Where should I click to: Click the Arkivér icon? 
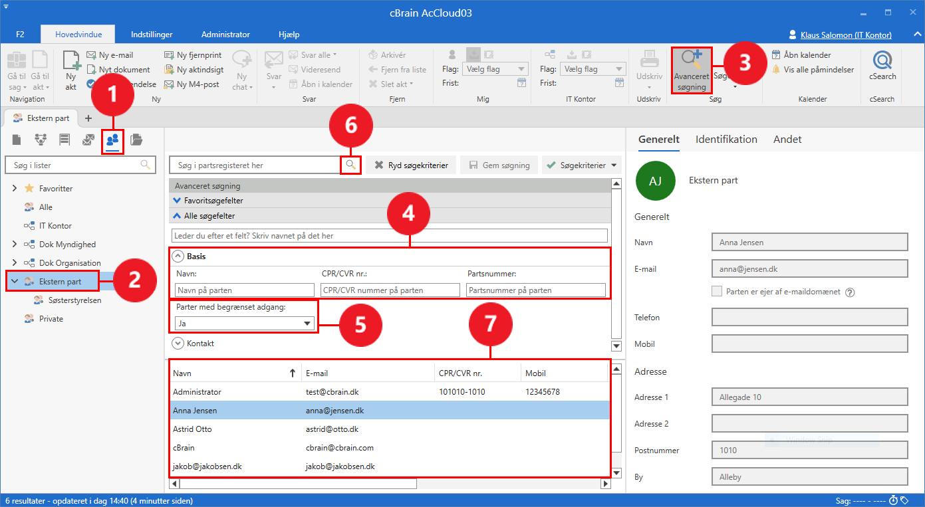[x=374, y=55]
